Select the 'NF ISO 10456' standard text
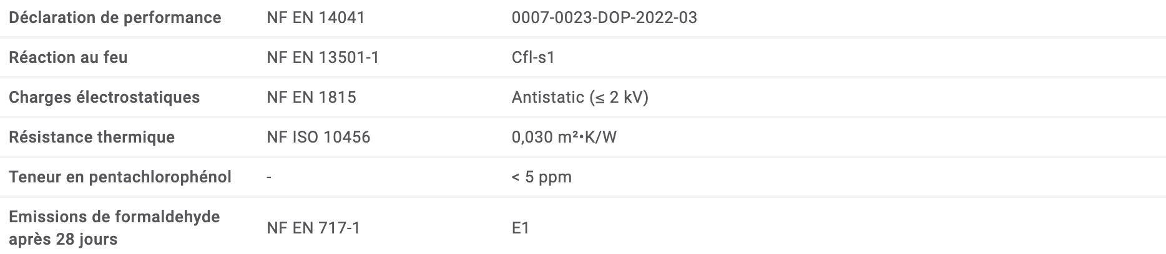The image size is (1166, 254). click(x=318, y=137)
